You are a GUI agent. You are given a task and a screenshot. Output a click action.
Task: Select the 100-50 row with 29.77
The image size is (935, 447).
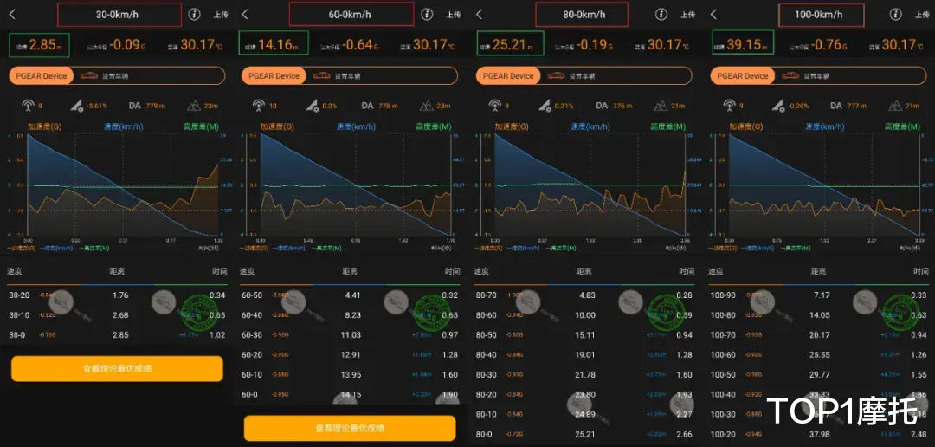818,375
